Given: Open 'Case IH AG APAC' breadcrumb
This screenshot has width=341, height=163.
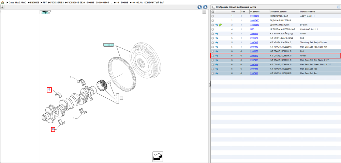Looking at the screenshot, I should tap(18, 2).
